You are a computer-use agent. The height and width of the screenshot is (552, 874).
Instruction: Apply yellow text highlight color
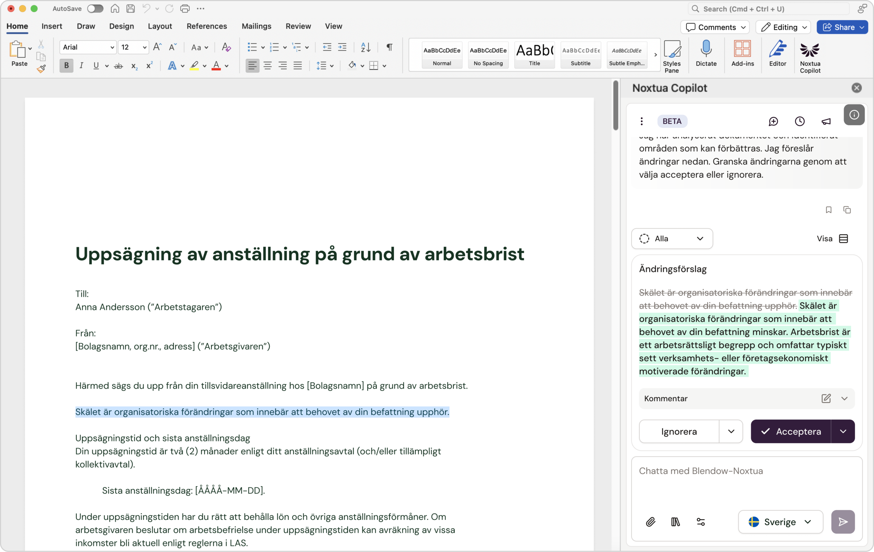(x=194, y=66)
